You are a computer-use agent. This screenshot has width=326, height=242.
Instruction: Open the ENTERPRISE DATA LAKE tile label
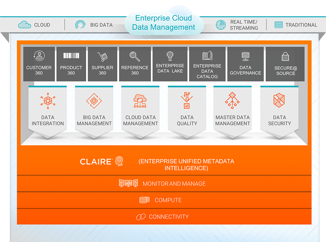point(170,68)
